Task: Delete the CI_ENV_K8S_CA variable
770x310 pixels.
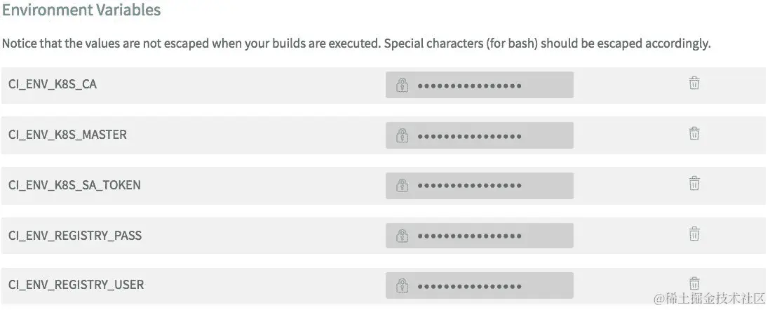Action: (694, 83)
